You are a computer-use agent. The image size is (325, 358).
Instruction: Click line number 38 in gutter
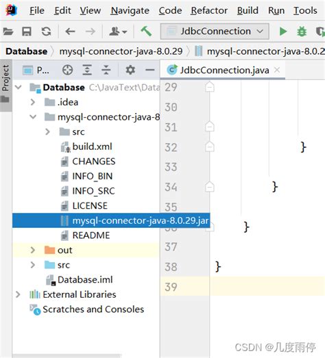click(171, 267)
